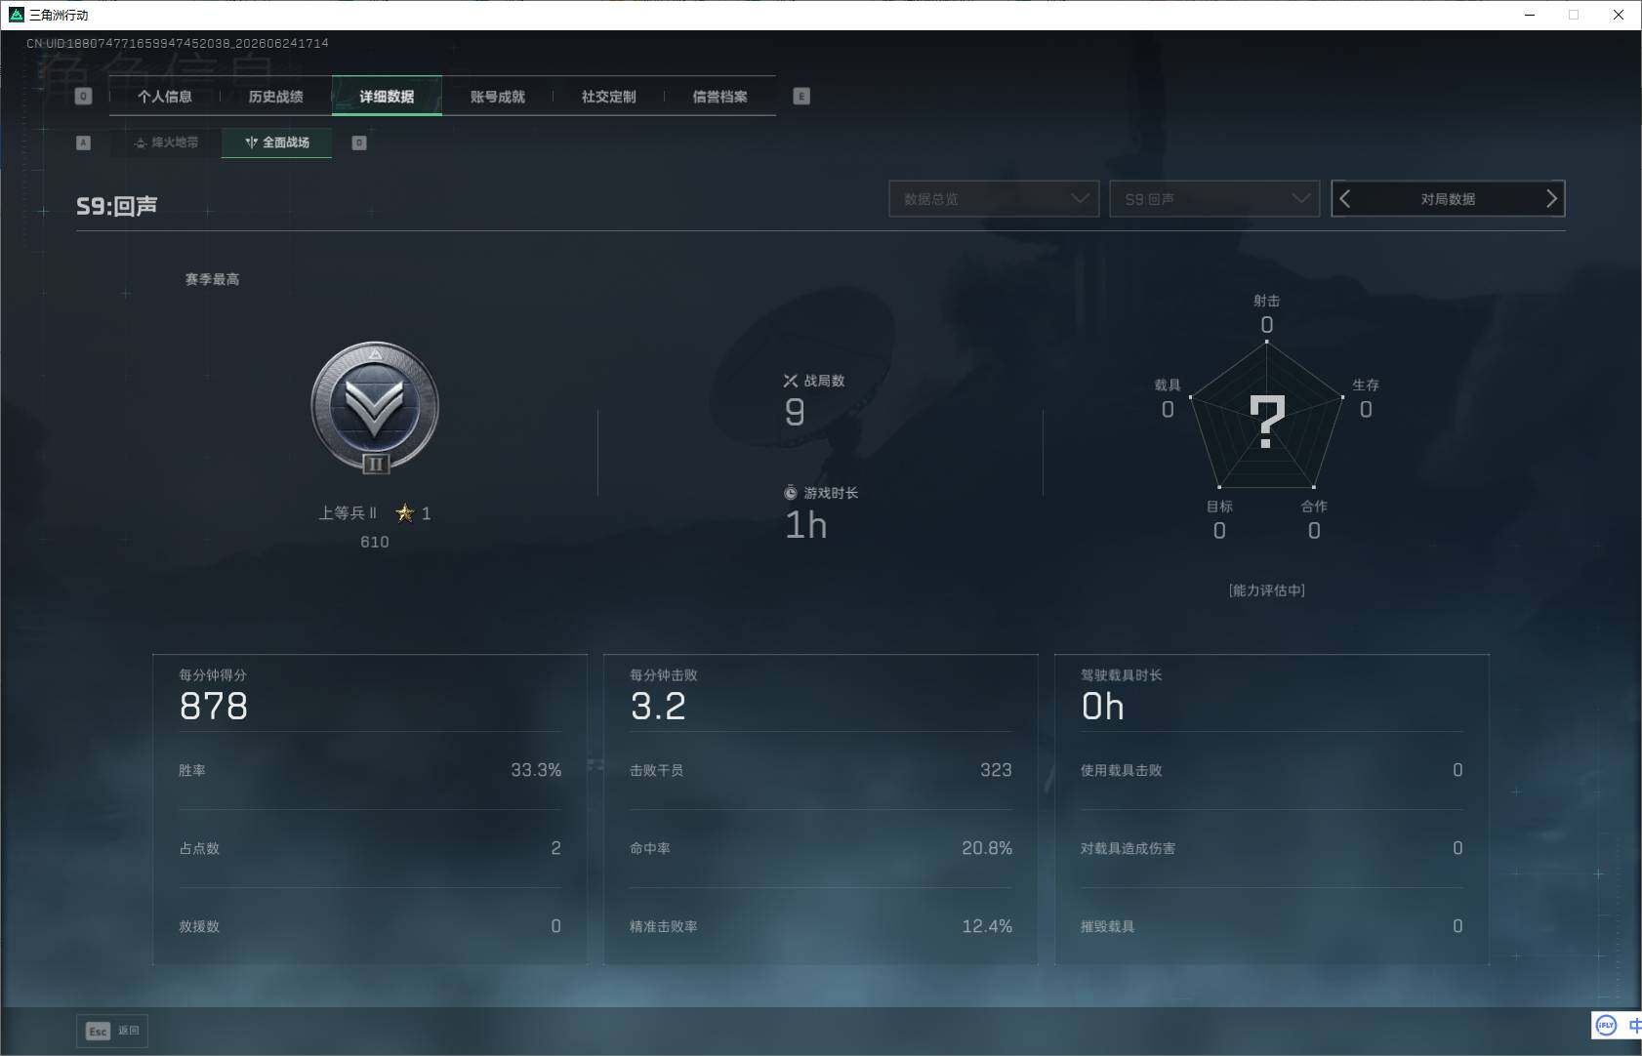The image size is (1642, 1056).
Task: Click the 上等兵 II rank badge
Action: [375, 407]
